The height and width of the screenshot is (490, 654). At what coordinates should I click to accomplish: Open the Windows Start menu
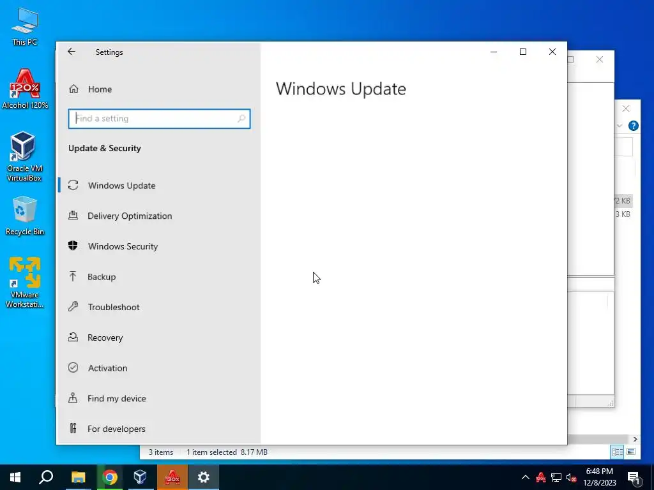click(15, 477)
